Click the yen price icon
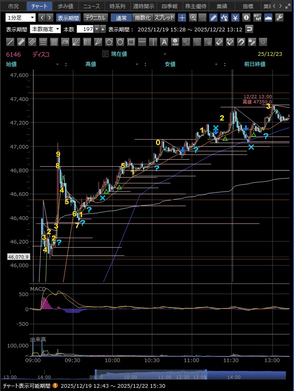The width and height of the screenshot is (294, 391). click(235, 18)
